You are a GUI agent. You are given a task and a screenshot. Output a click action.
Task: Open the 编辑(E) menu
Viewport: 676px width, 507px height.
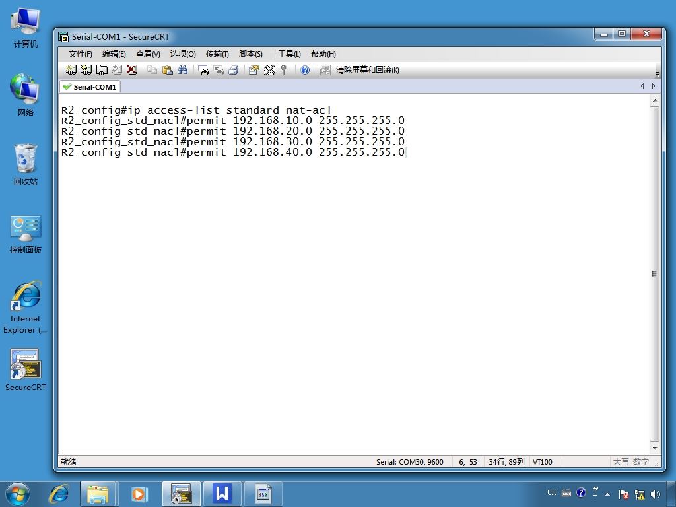pos(114,54)
